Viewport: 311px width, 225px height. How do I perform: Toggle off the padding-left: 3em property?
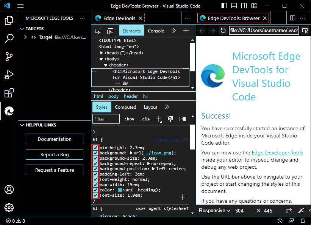point(95,174)
